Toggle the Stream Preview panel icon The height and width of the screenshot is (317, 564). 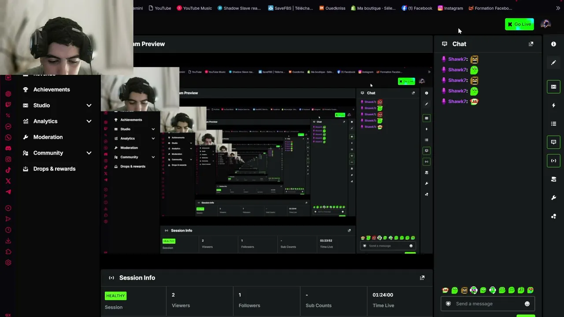pos(553,87)
